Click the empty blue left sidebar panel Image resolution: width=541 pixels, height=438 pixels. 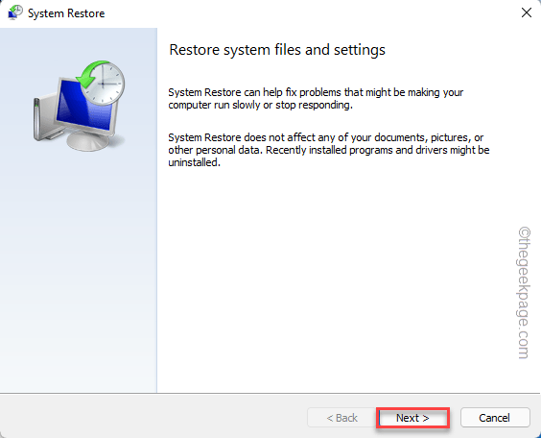(x=79, y=270)
